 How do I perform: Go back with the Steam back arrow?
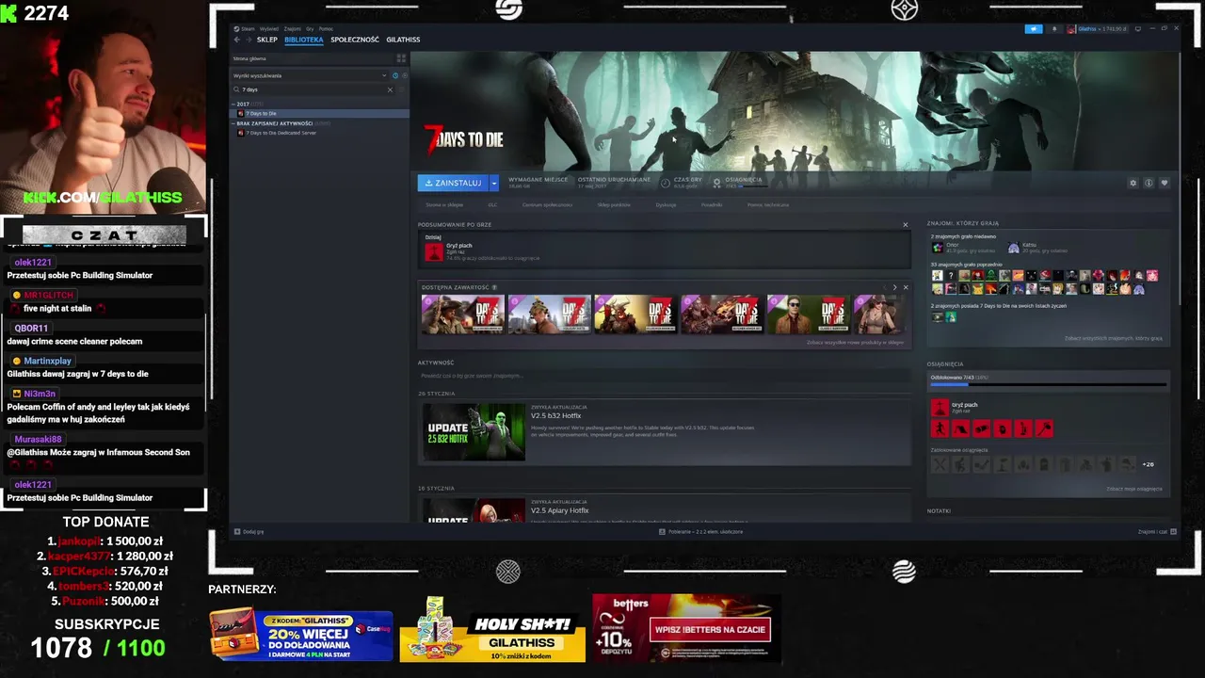coord(237,40)
